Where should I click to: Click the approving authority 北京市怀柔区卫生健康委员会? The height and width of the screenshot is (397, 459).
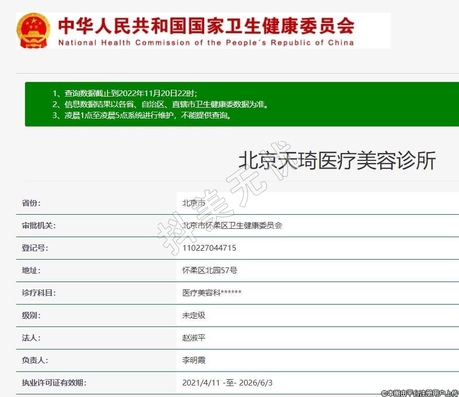point(232,226)
